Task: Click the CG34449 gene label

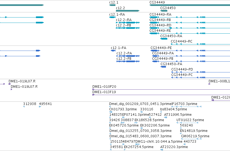Action: [157, 2]
